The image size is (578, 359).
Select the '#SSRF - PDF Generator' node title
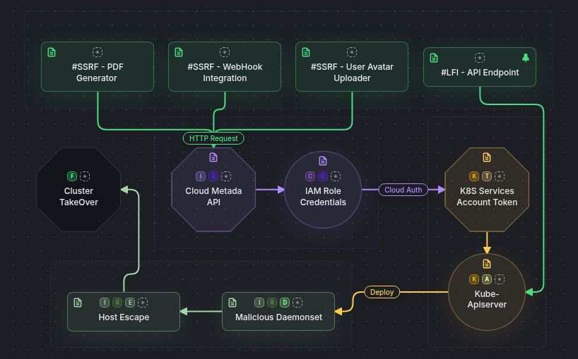[98, 73]
